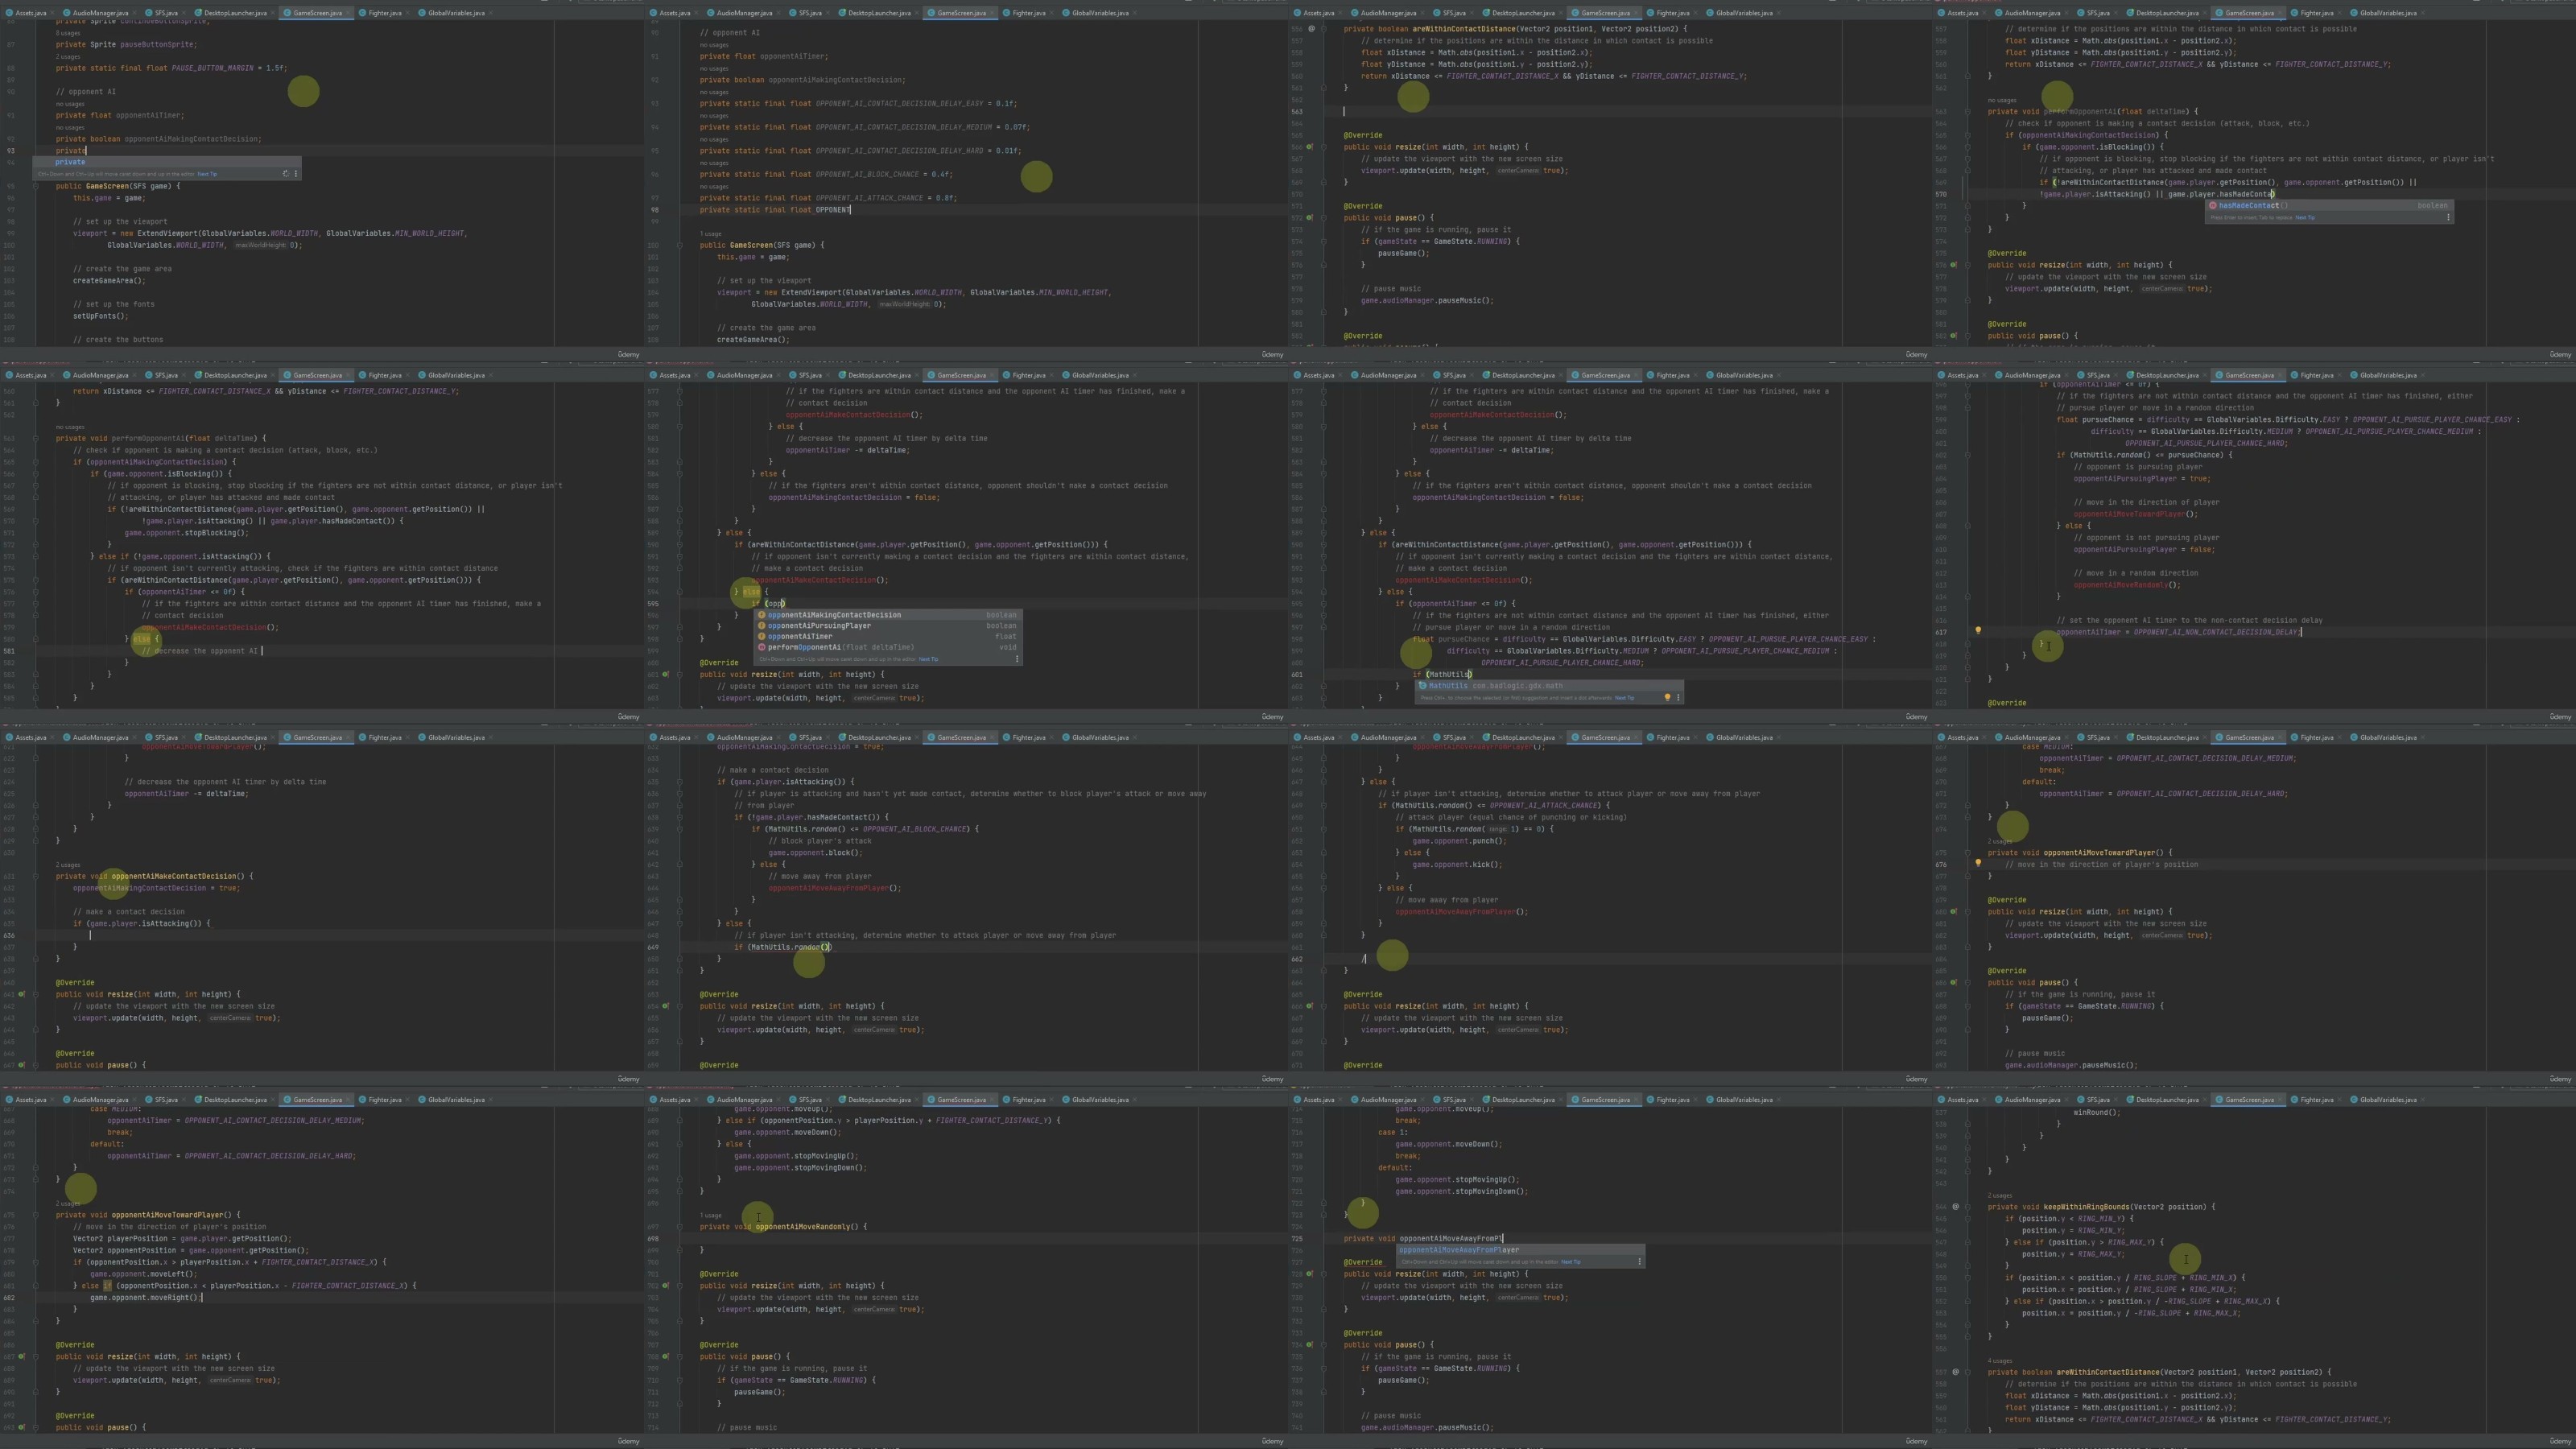Screen dimensions: 2576x1449
Task: Open Assets.java tab above the MathUtils completion popup
Action: pos(1318,376)
